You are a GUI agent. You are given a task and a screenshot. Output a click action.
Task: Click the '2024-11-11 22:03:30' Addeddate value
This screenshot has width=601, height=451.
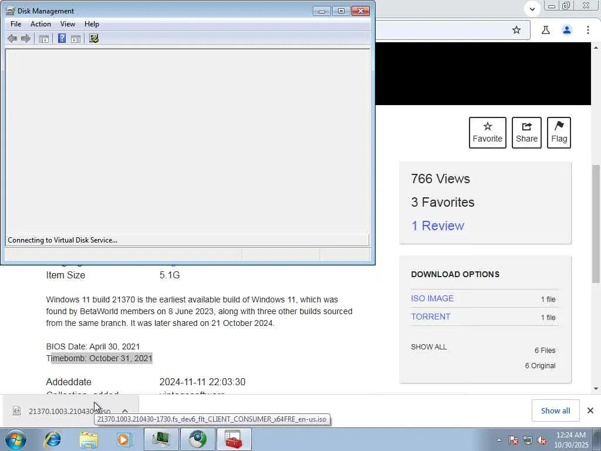coord(202,382)
